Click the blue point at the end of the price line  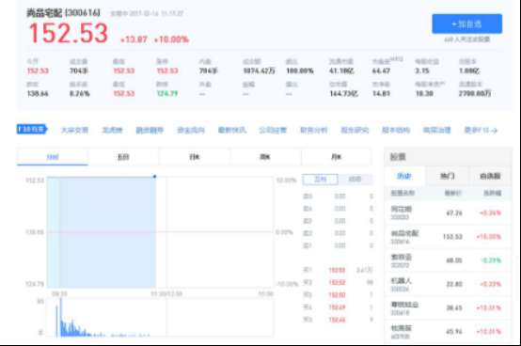154,177
